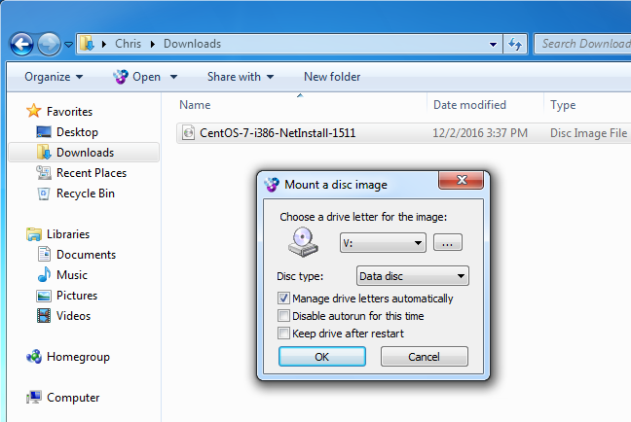Click Share with in the toolbar
This screenshot has height=422, width=631.
coord(240,77)
